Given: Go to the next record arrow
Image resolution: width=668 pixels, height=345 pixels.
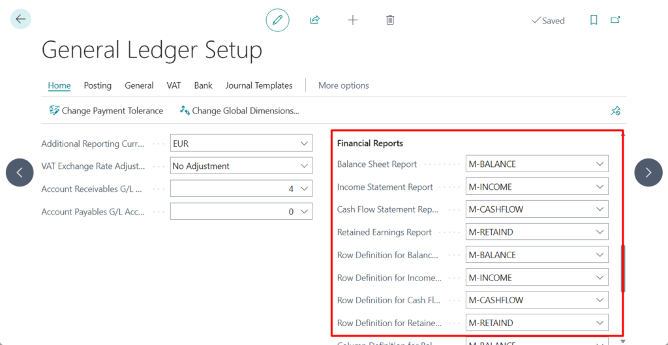Looking at the screenshot, I should pos(648,173).
